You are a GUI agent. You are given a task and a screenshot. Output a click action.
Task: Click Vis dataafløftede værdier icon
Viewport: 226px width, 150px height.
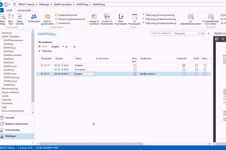click(x=190, y=20)
